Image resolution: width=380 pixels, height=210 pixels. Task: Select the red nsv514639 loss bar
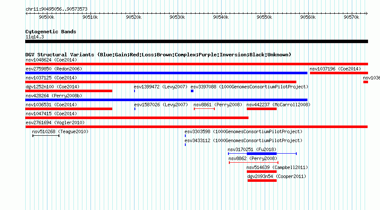tap(262, 172)
